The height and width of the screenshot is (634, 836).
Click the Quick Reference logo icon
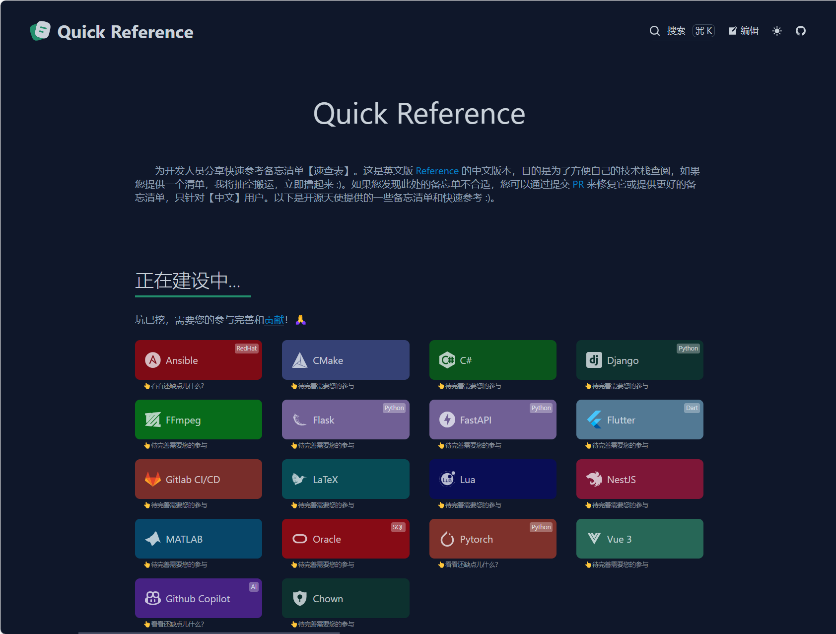pos(40,31)
